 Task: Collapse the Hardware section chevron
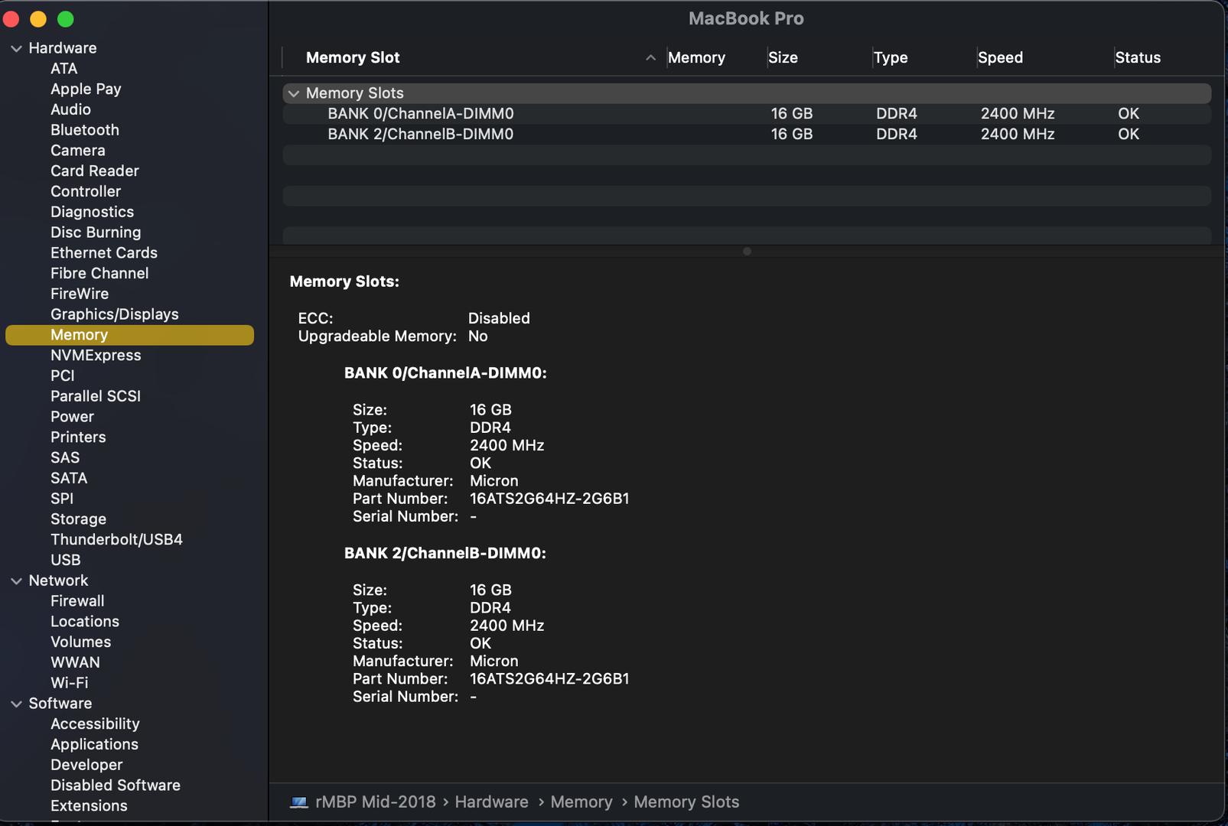coord(16,48)
